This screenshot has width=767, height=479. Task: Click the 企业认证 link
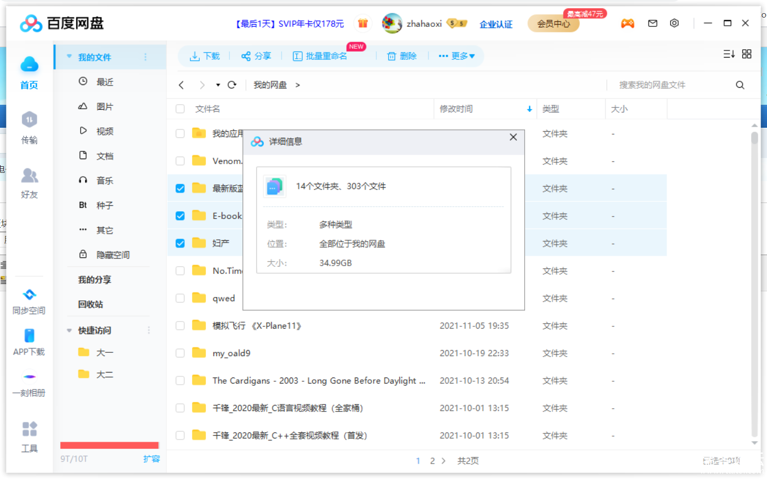pos(496,24)
